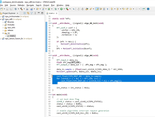Maximize the Project Explorer panel
The image size is (155, 117).
(x=42, y=13)
